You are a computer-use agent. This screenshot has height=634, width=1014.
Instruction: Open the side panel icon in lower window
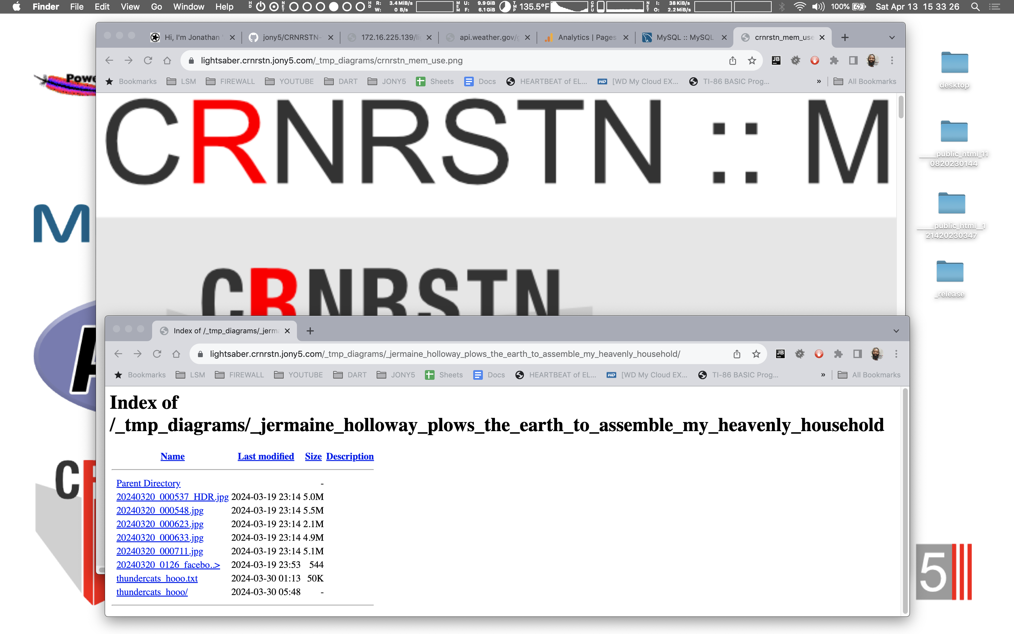[857, 354]
